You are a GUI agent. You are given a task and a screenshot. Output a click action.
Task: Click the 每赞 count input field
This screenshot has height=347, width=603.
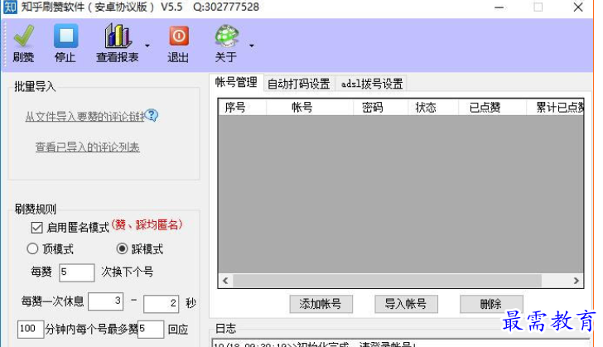coord(77,272)
